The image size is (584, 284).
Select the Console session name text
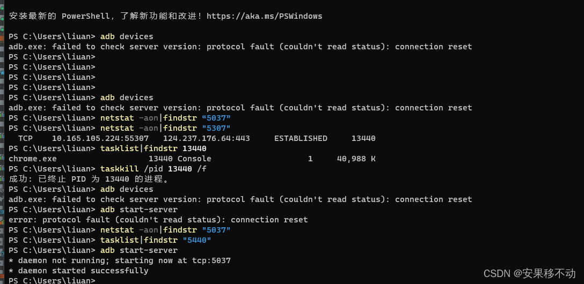coord(194,159)
